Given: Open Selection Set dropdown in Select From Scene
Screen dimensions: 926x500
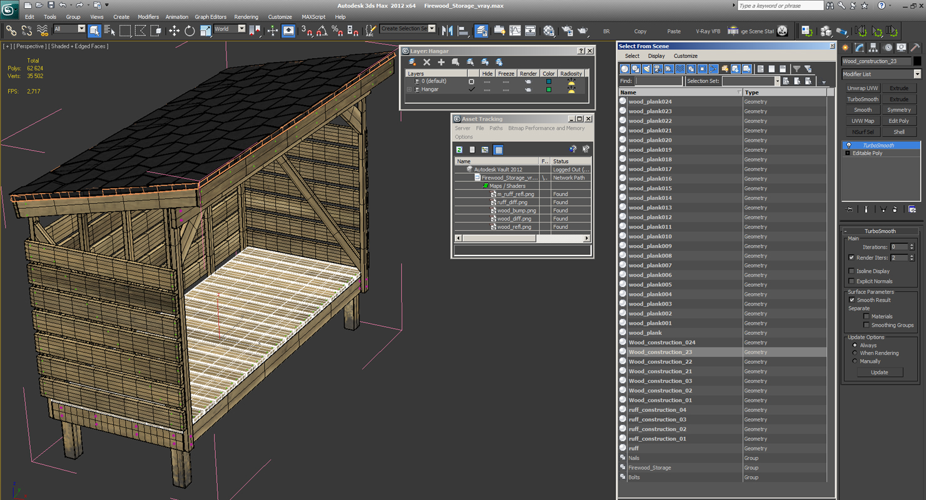Looking at the screenshot, I should coord(751,81).
